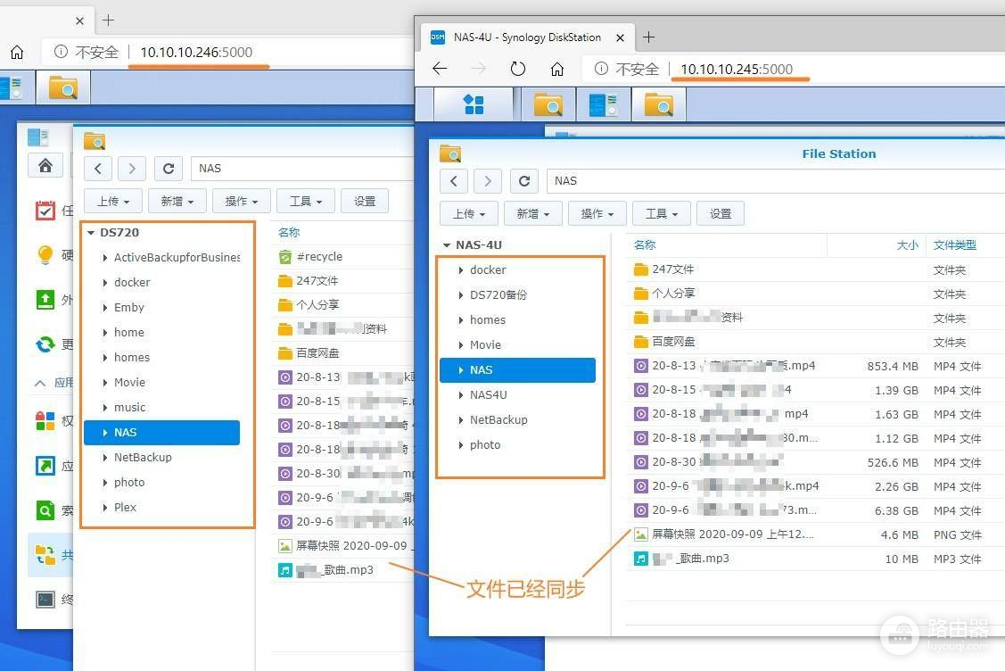Reload the NAS-4U browser page

tap(518, 69)
